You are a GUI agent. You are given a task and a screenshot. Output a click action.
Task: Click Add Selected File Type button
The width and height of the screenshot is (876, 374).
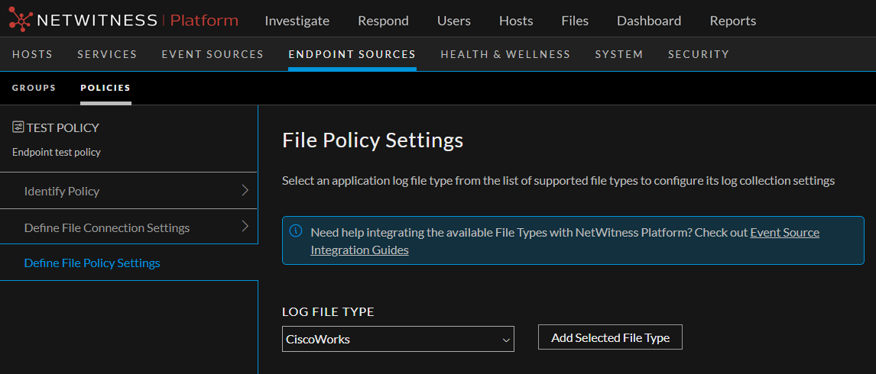(610, 337)
